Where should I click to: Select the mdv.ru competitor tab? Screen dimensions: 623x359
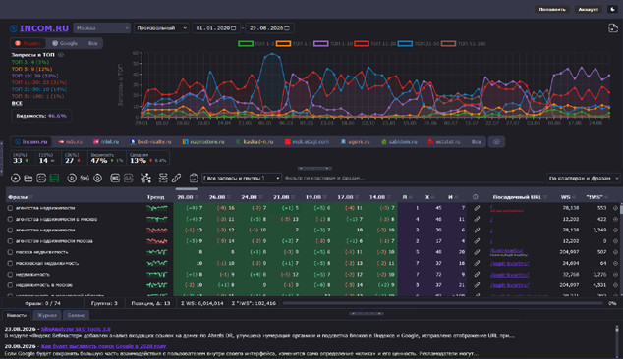[71, 142]
